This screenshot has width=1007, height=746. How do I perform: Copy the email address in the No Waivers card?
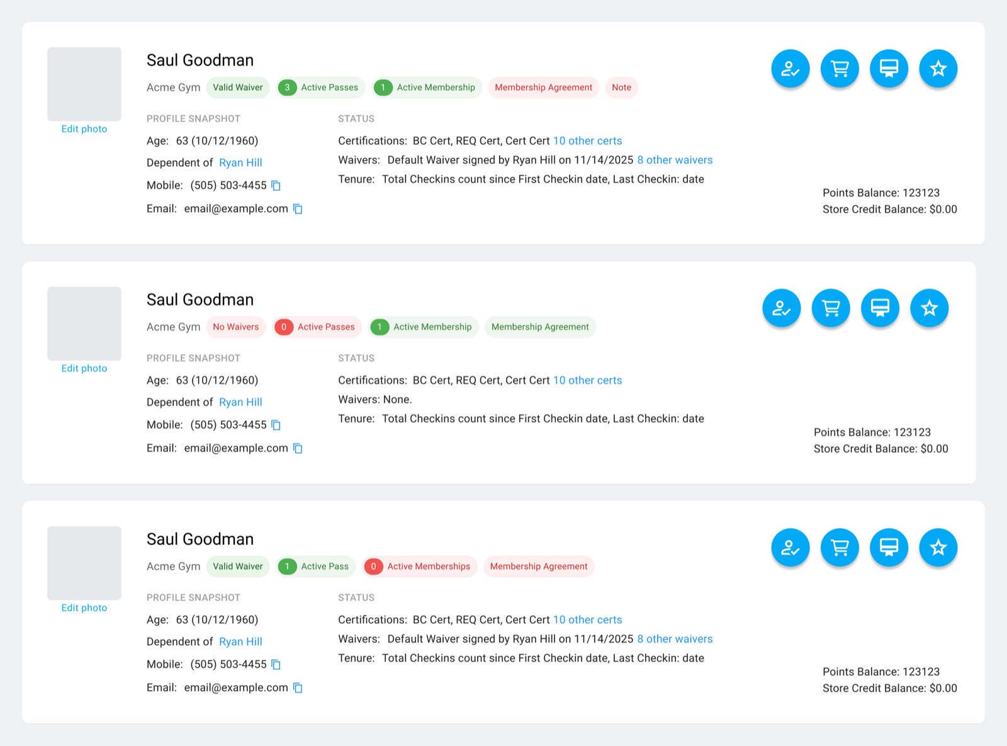click(298, 448)
